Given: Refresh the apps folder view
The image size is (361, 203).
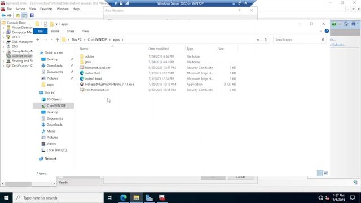Looking at the screenshot, I should click(x=266, y=39).
